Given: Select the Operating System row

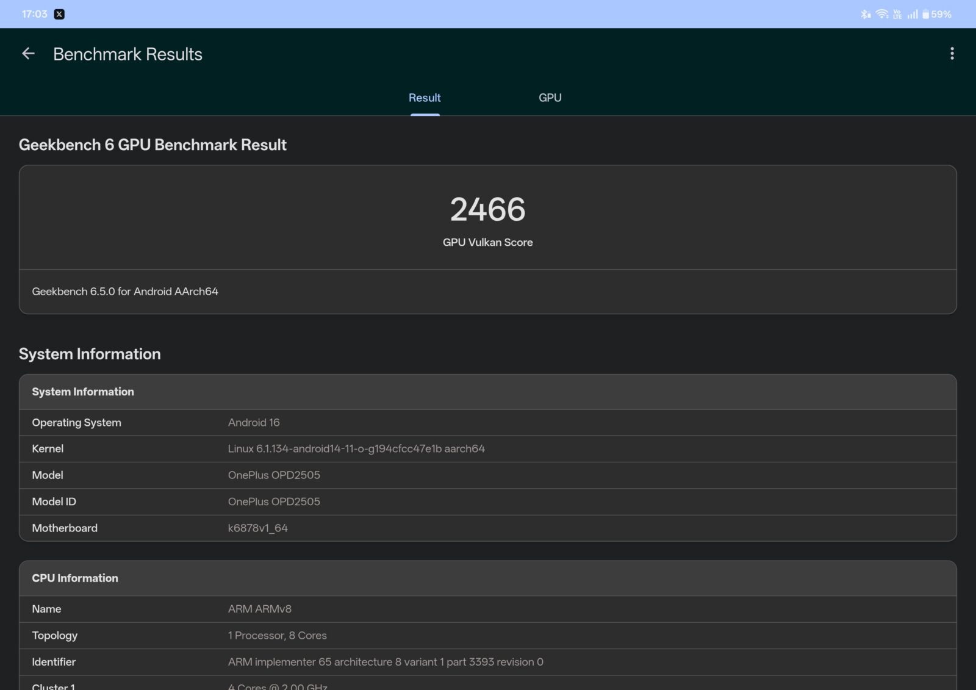Looking at the screenshot, I should [487, 422].
